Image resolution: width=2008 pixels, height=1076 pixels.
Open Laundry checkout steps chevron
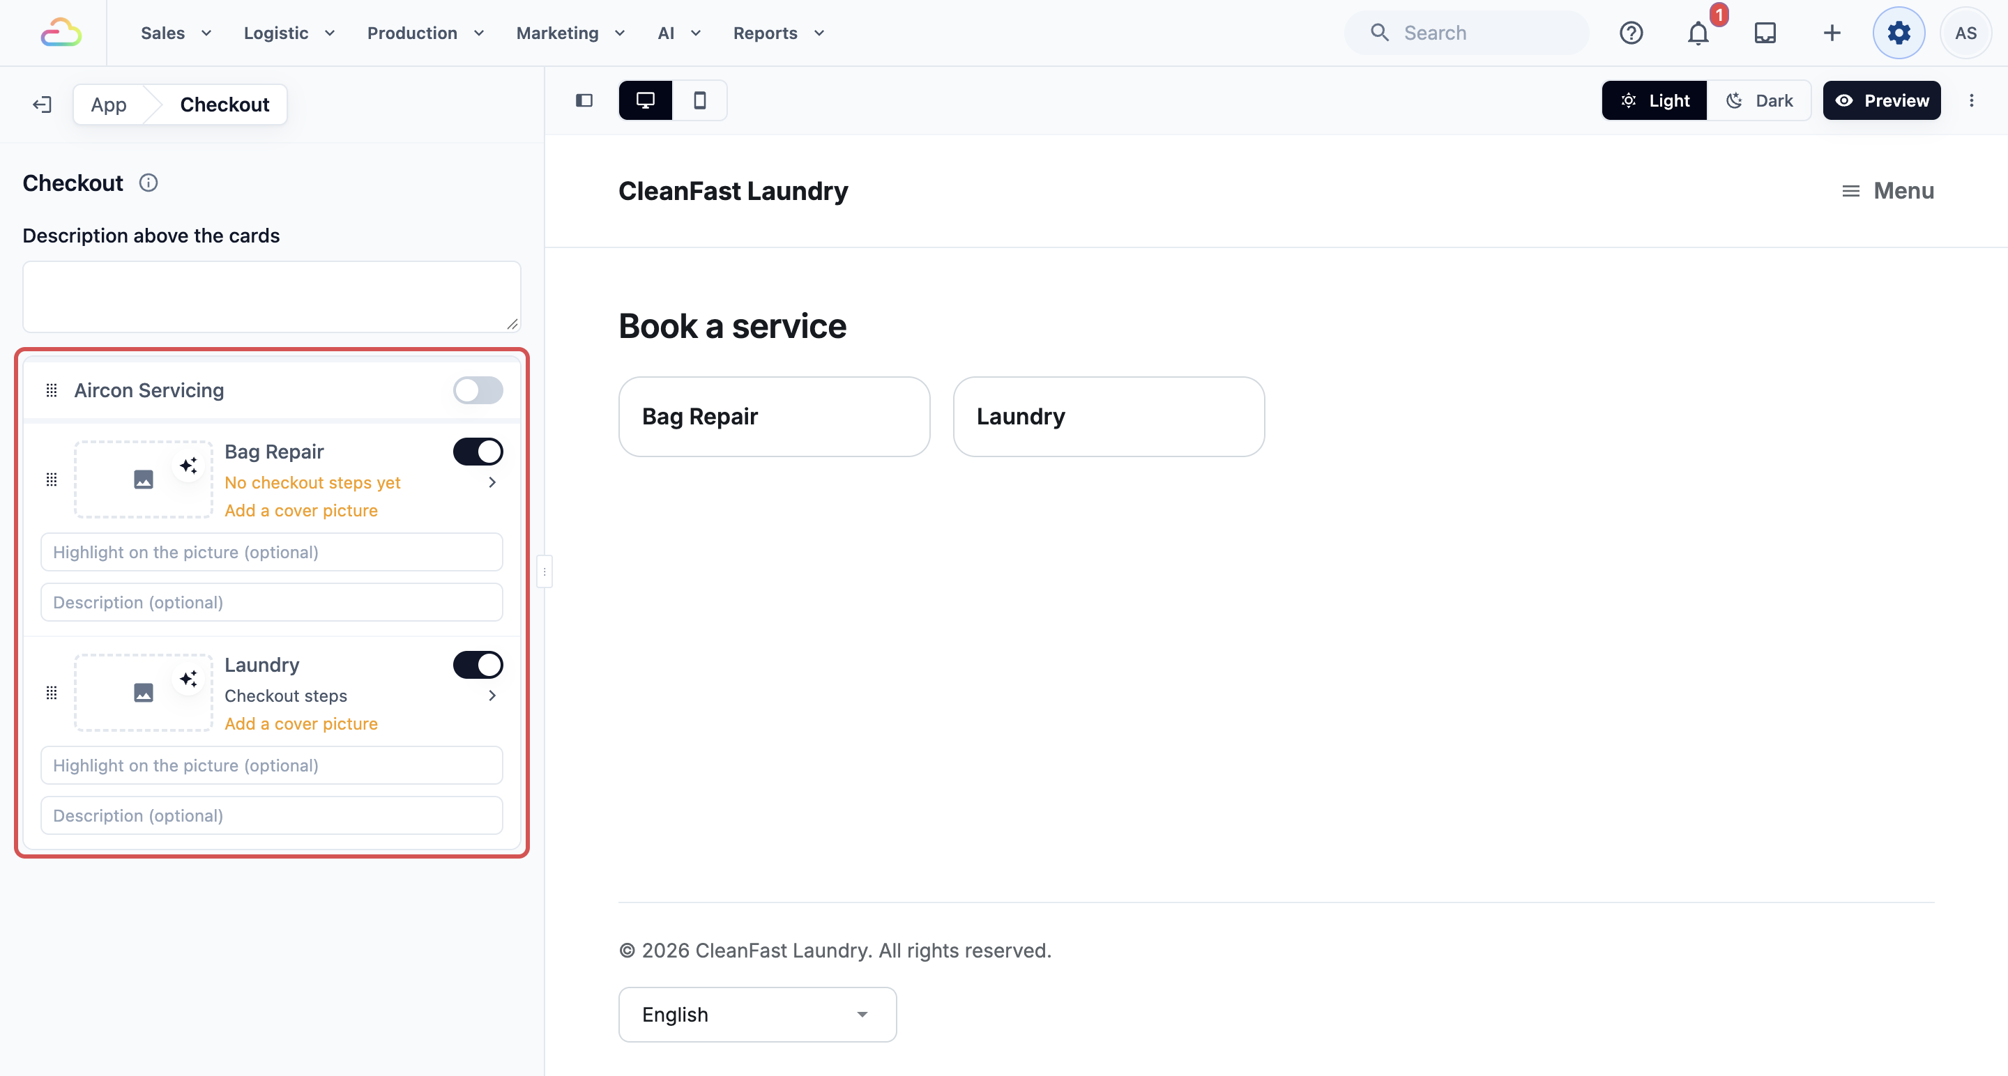click(x=492, y=695)
